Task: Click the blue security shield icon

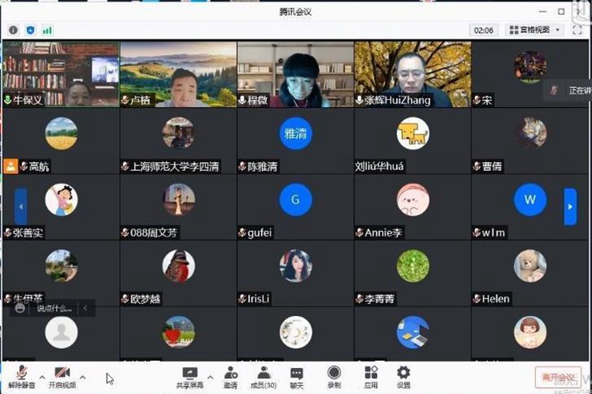Action: pos(30,30)
